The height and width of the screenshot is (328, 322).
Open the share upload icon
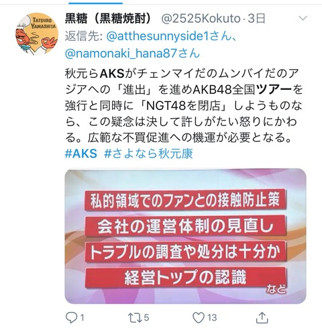(x=262, y=317)
